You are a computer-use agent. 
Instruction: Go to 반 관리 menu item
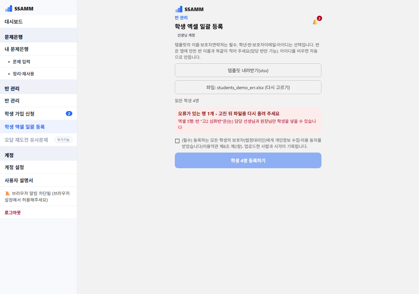pos(38,101)
